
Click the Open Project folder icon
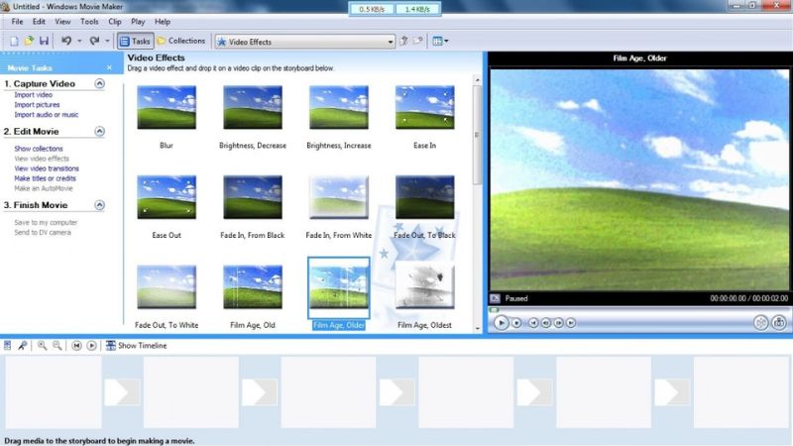point(29,41)
